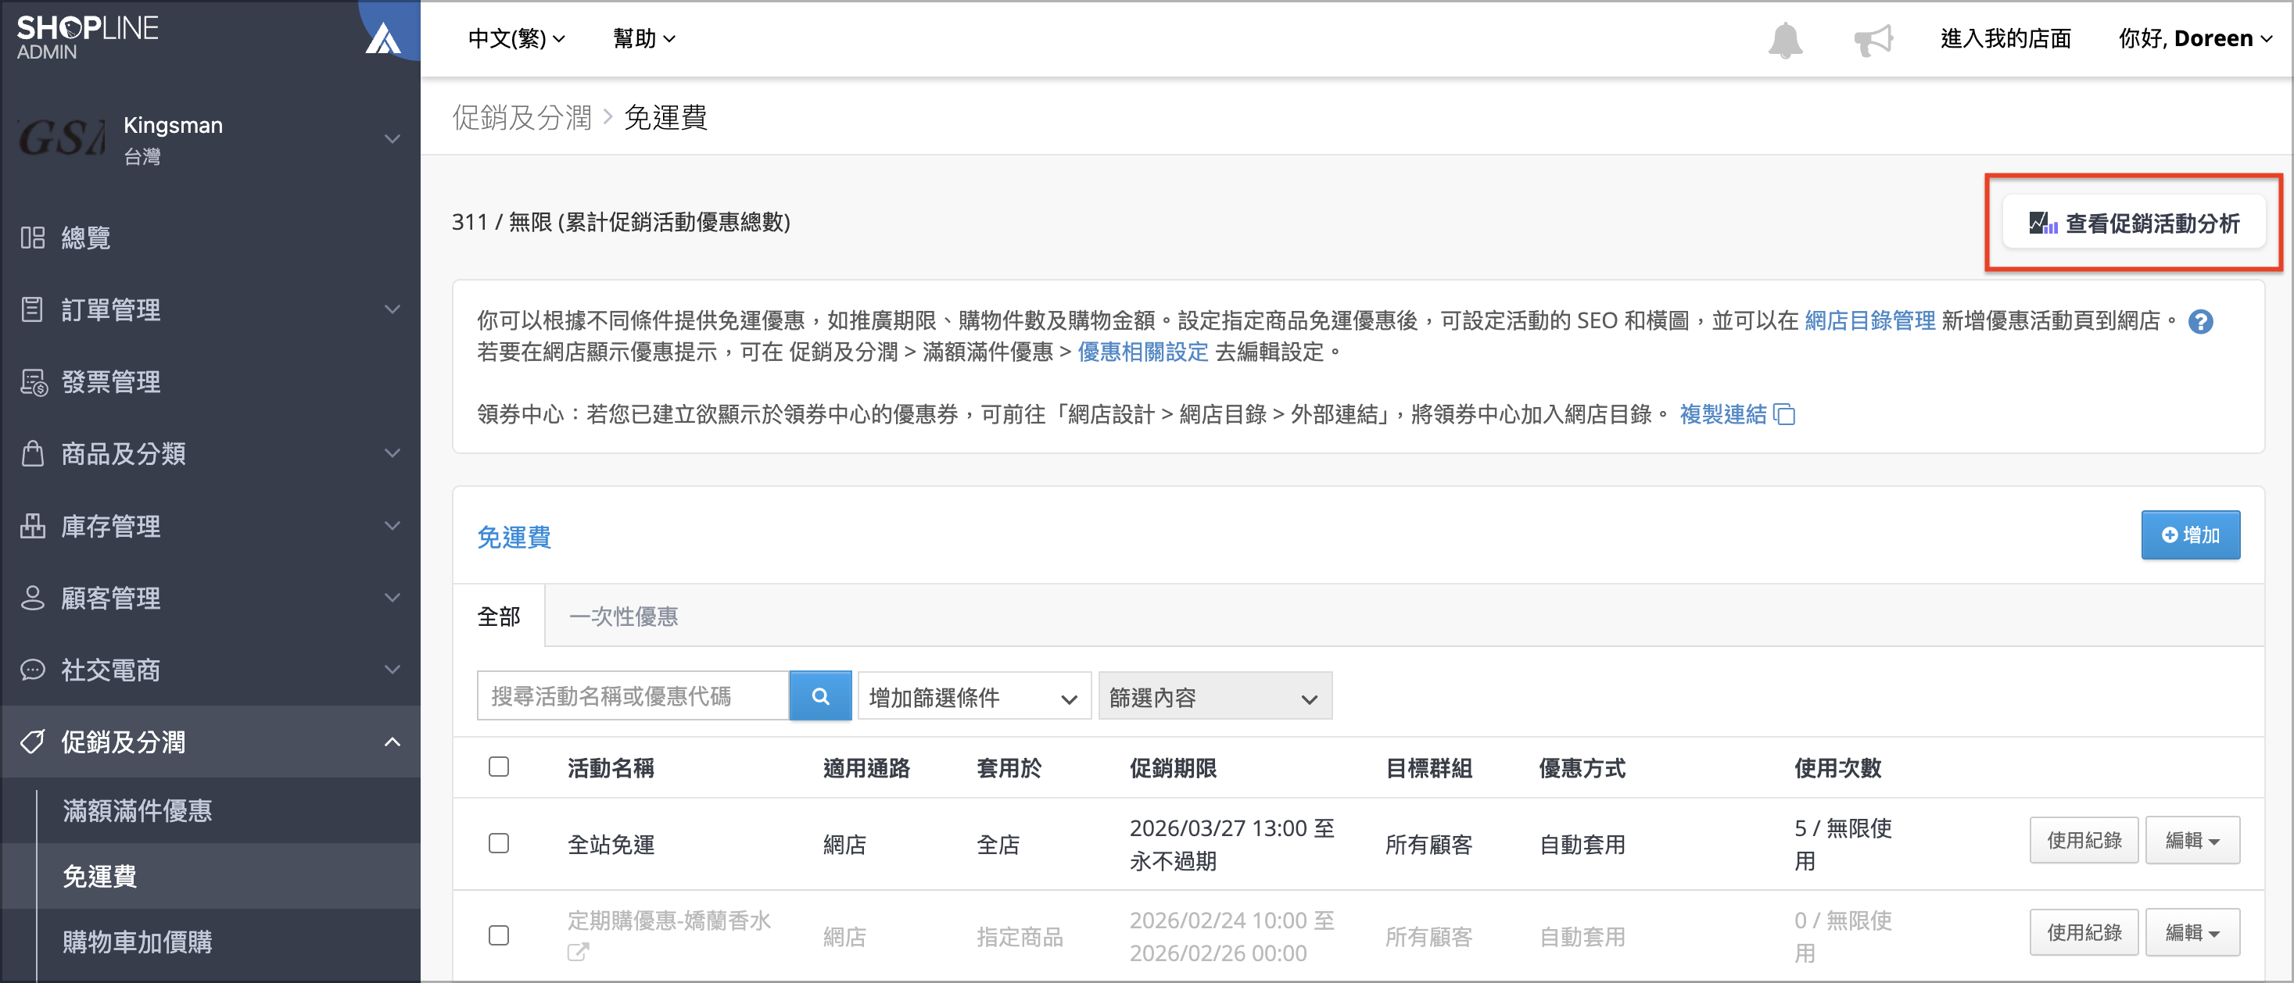Expand the 訂單管理 chevron
Viewport: 2294px width, 983px height.
point(392,309)
